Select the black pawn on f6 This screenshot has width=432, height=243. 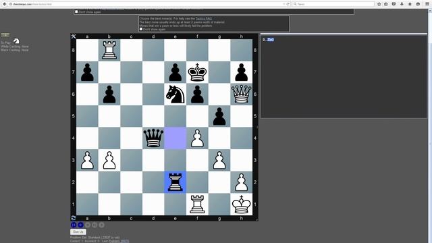tap(197, 94)
